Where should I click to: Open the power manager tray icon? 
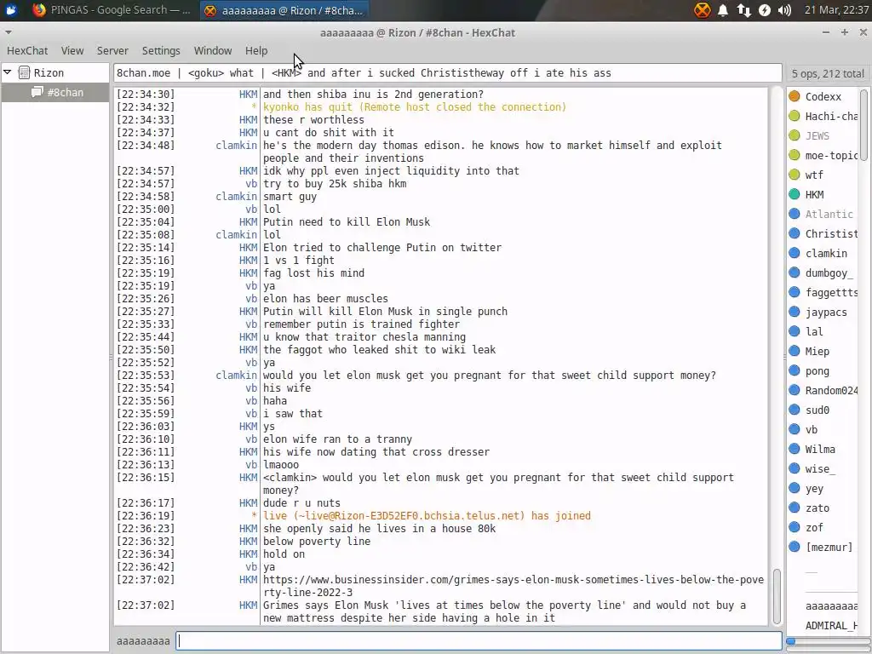coord(765,10)
